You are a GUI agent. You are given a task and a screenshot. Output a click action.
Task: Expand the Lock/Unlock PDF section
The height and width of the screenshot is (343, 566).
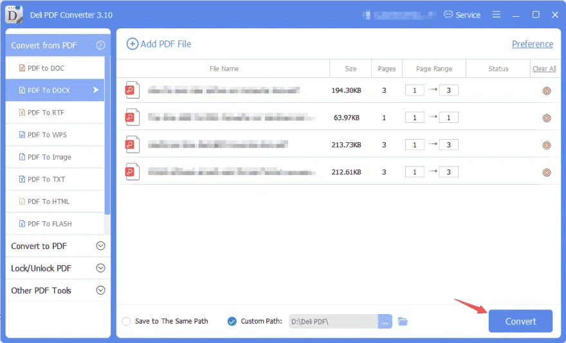(x=101, y=268)
